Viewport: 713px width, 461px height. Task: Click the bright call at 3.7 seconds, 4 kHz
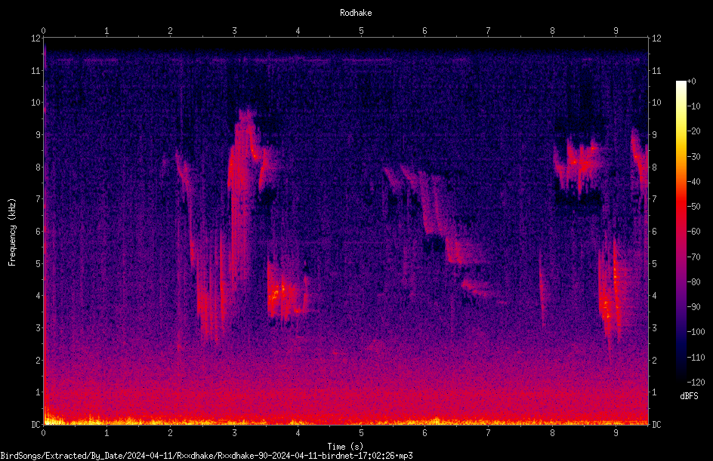pyautogui.click(x=277, y=293)
